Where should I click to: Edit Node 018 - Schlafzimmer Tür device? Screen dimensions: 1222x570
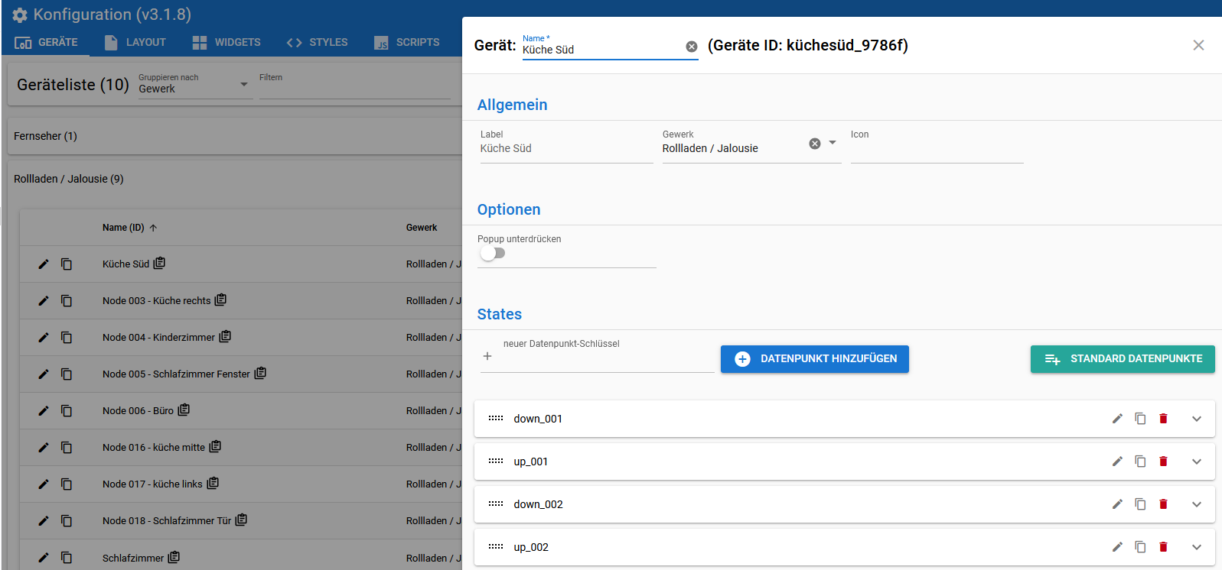44,521
